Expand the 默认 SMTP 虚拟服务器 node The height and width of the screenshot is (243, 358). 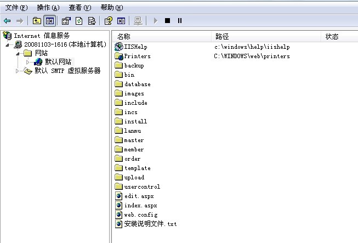tap(18, 71)
